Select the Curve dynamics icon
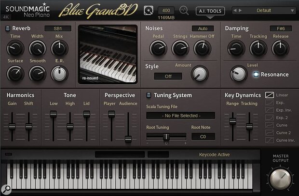Image resolution: width=299 pixels, height=196 pixels. (x=270, y=125)
